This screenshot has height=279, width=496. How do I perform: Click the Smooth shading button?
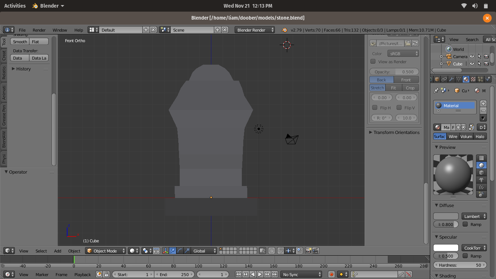coord(20,42)
